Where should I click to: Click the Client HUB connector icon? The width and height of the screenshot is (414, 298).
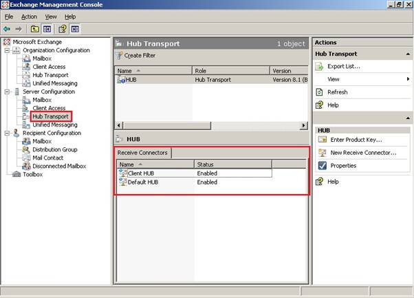click(x=123, y=173)
